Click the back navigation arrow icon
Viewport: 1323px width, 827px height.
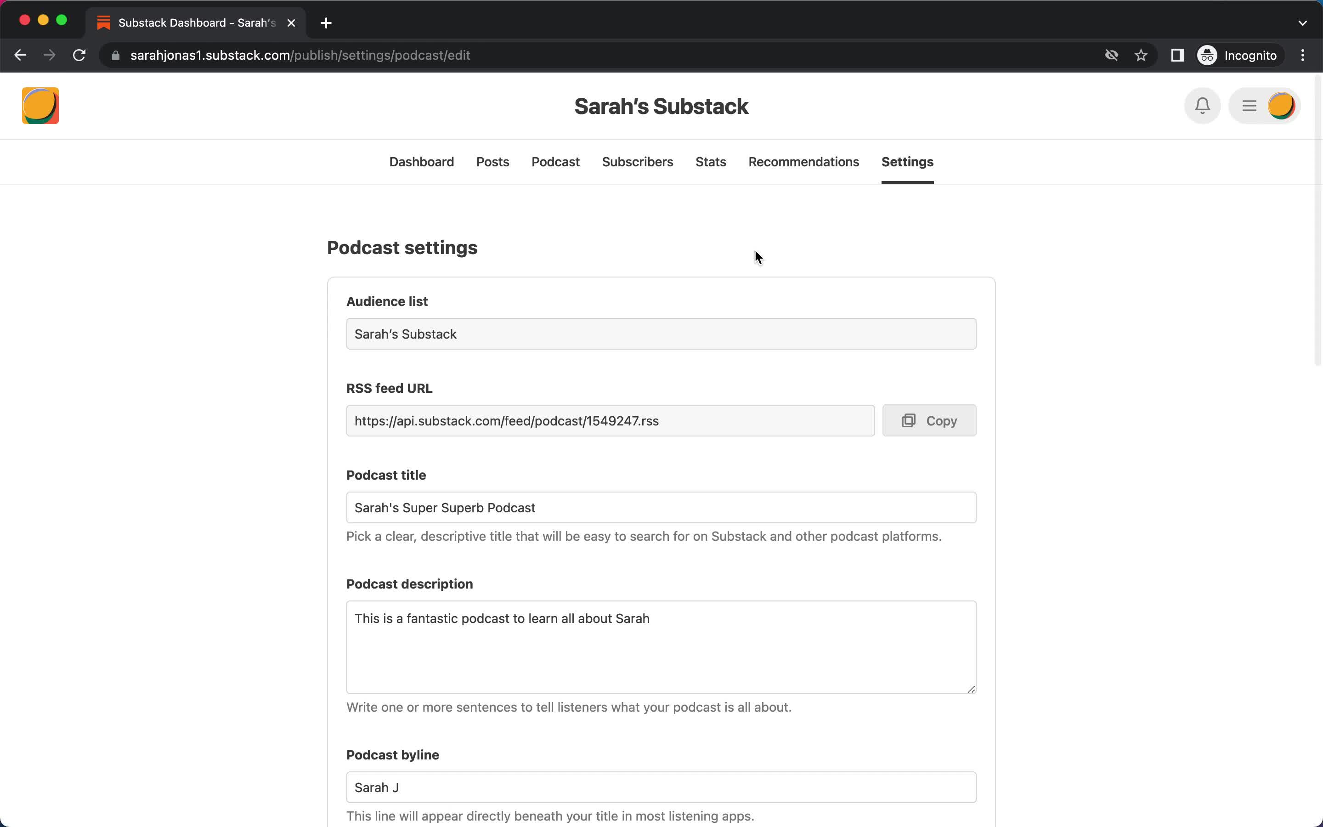[x=20, y=55]
